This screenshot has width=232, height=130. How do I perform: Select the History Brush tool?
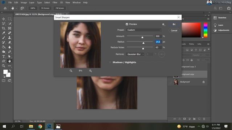4,43
